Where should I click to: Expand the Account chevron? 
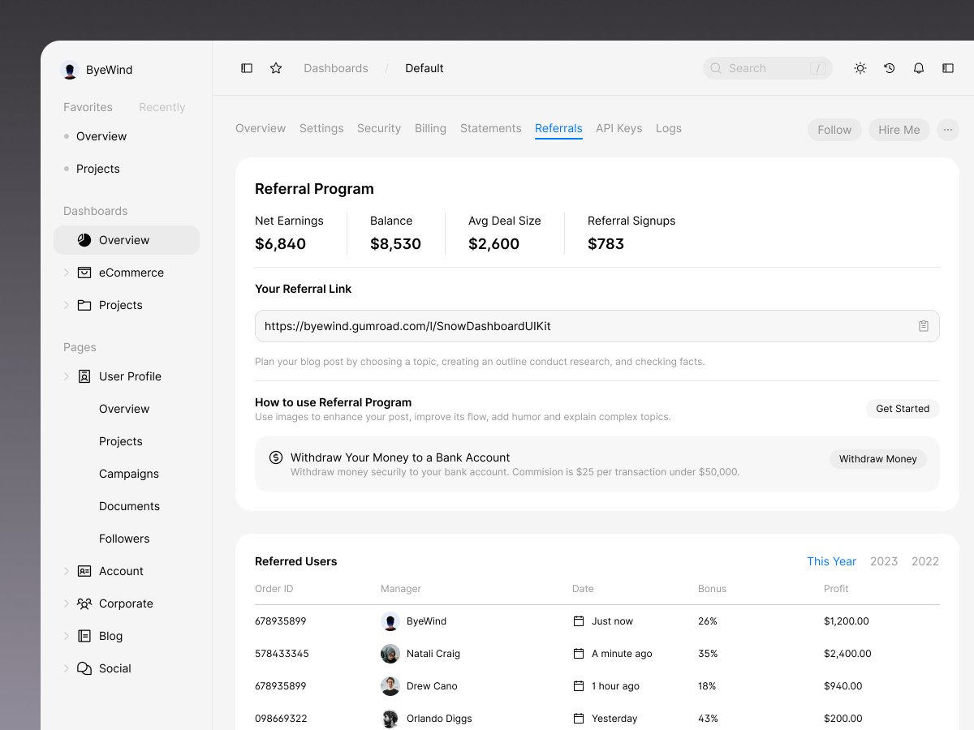(x=67, y=571)
